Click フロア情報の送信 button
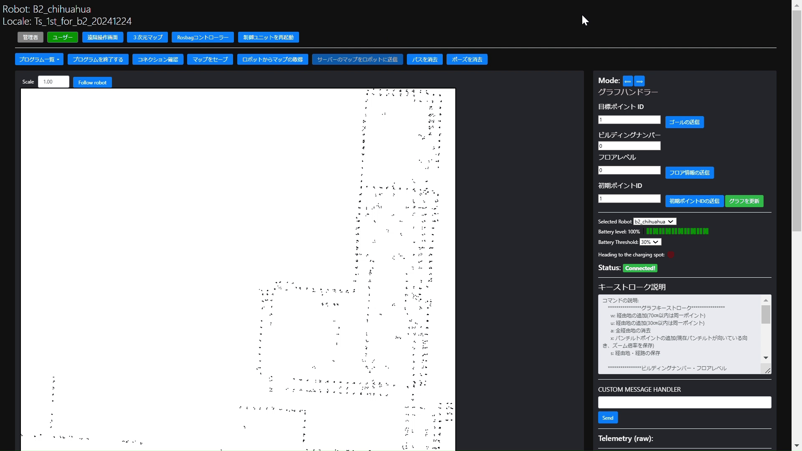The height and width of the screenshot is (451, 802). (x=689, y=172)
